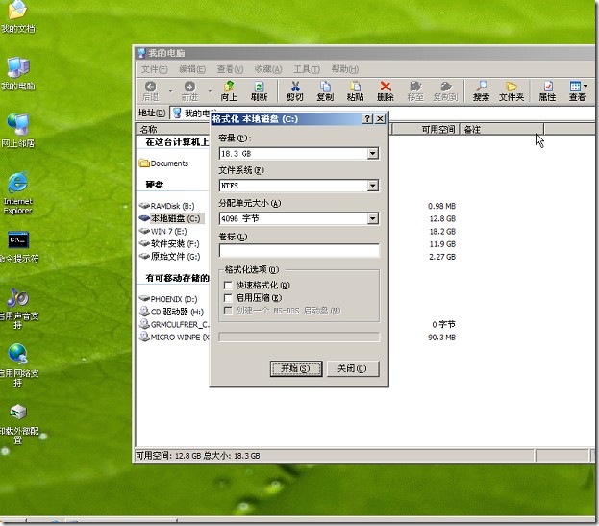The width and height of the screenshot is (599, 526).
Task: Select CD 驱动器 (H:) drive
Action: (171, 312)
